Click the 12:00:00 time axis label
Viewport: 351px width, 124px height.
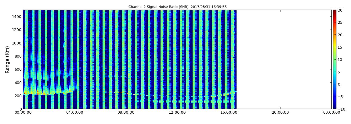click(177, 113)
